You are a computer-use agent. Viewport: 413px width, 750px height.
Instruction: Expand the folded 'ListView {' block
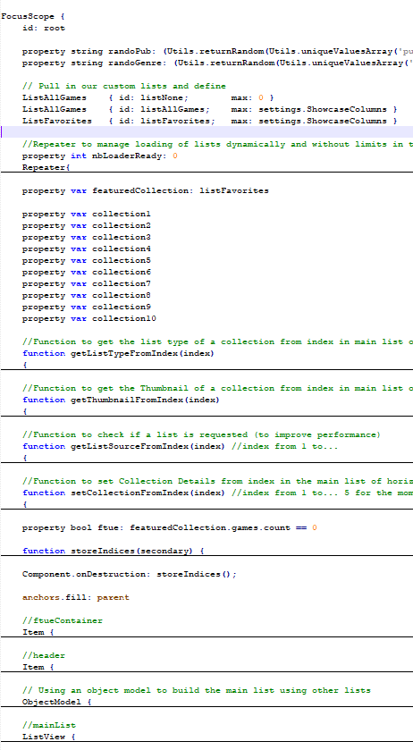tap(49, 737)
